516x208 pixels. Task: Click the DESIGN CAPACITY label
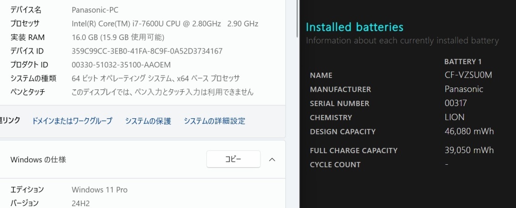click(342, 132)
